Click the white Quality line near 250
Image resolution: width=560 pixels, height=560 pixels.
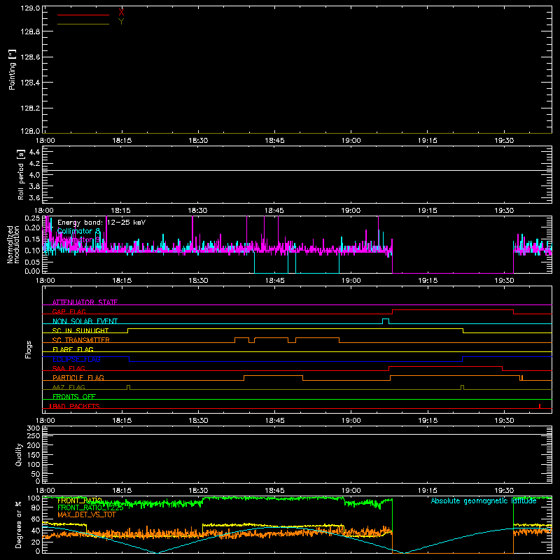[297, 434]
